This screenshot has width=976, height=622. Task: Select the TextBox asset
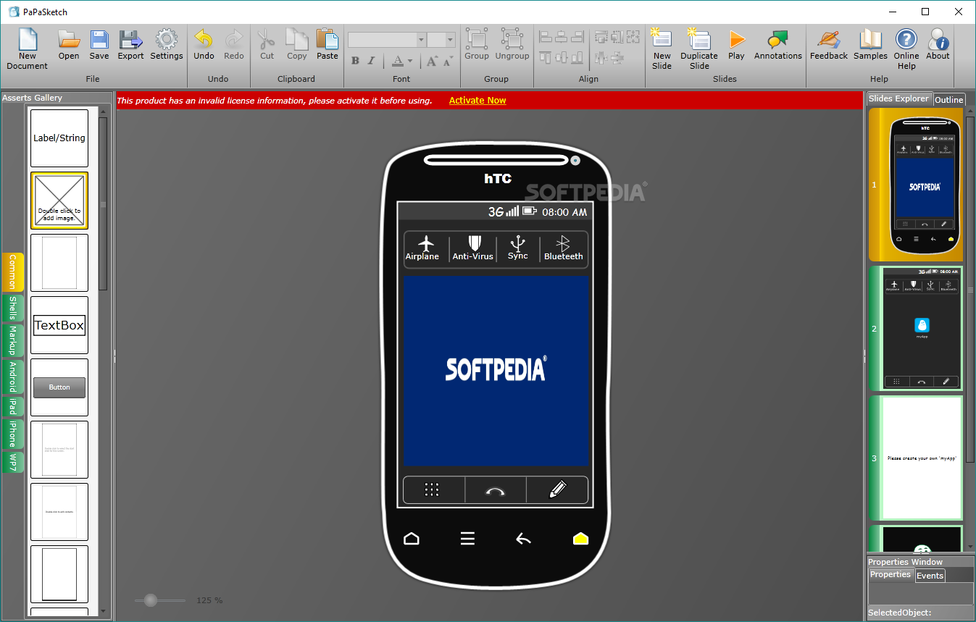59,325
